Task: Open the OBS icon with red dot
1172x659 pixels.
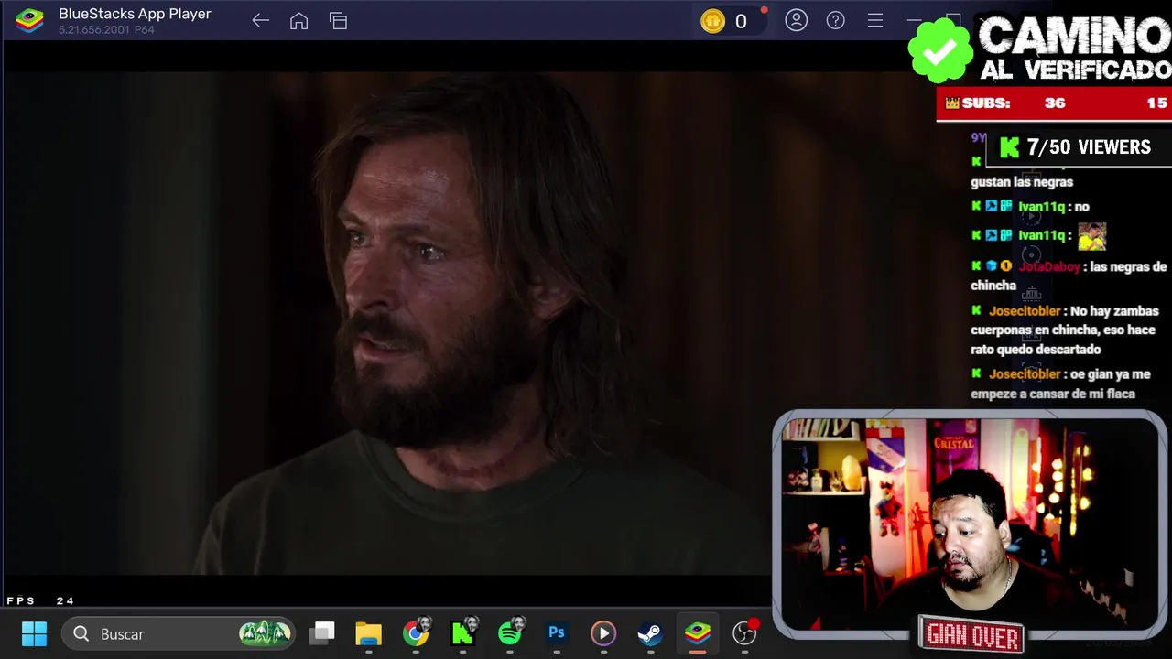Action: tap(745, 632)
